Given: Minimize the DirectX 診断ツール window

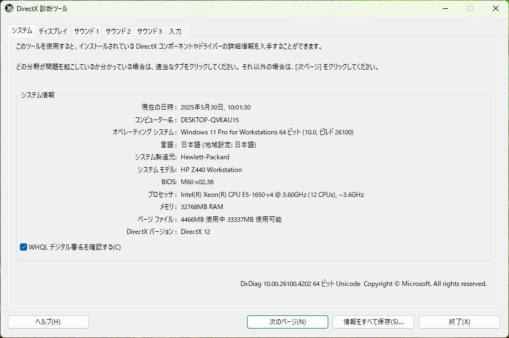Looking at the screenshot, I should click(x=444, y=8).
